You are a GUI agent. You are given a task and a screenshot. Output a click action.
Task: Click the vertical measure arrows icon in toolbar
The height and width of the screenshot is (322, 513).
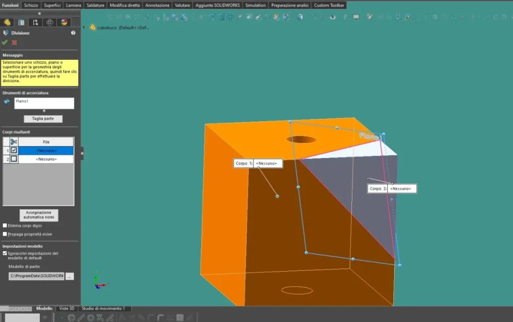coord(398,17)
